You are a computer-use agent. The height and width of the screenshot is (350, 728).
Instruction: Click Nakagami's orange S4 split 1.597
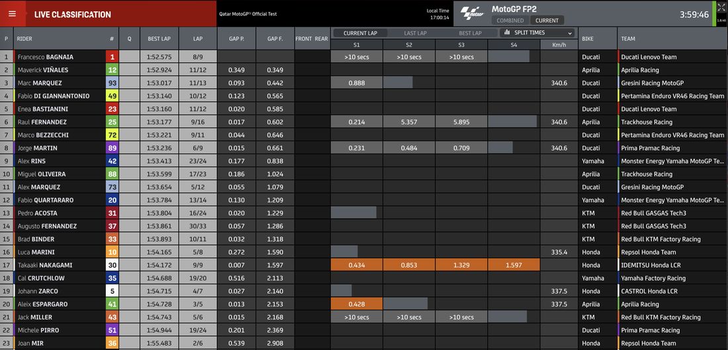coord(514,265)
